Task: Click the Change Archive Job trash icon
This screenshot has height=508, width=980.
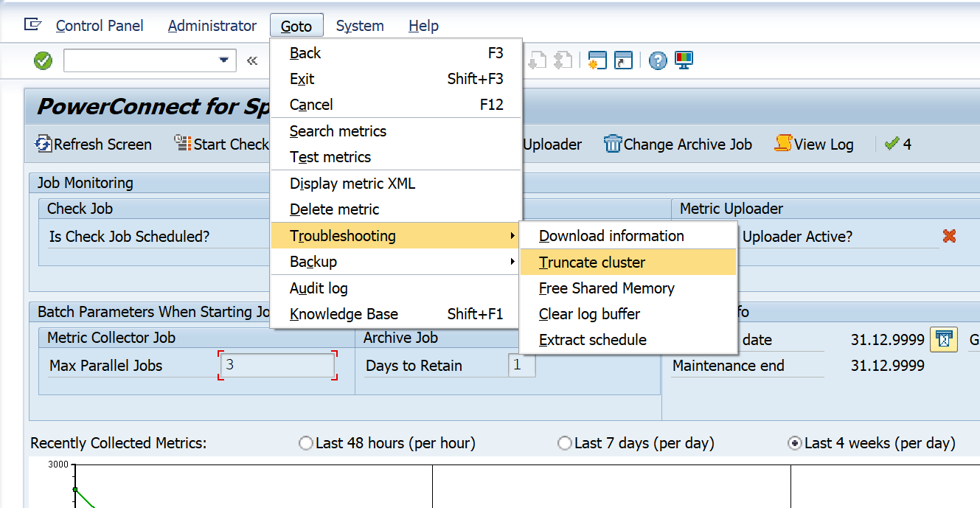Action: coord(613,144)
